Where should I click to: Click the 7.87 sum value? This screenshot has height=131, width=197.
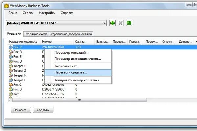point(78,47)
